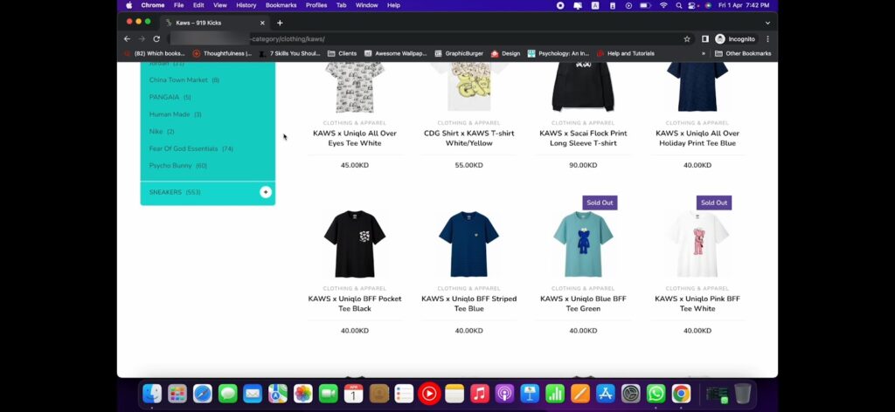The width and height of the screenshot is (895, 412).
Task: Open Photos from the Dock
Action: 302,393
